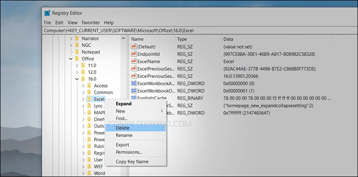Screen dimensions: 358x177
Task: Choose Permissions... in the context menu
Action: point(136,152)
